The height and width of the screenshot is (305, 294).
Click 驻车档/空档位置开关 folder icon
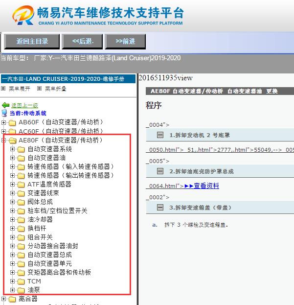point(21,211)
